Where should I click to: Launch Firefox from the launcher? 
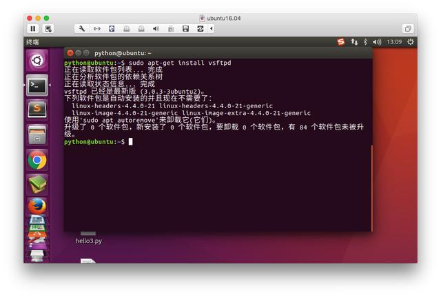[37, 206]
